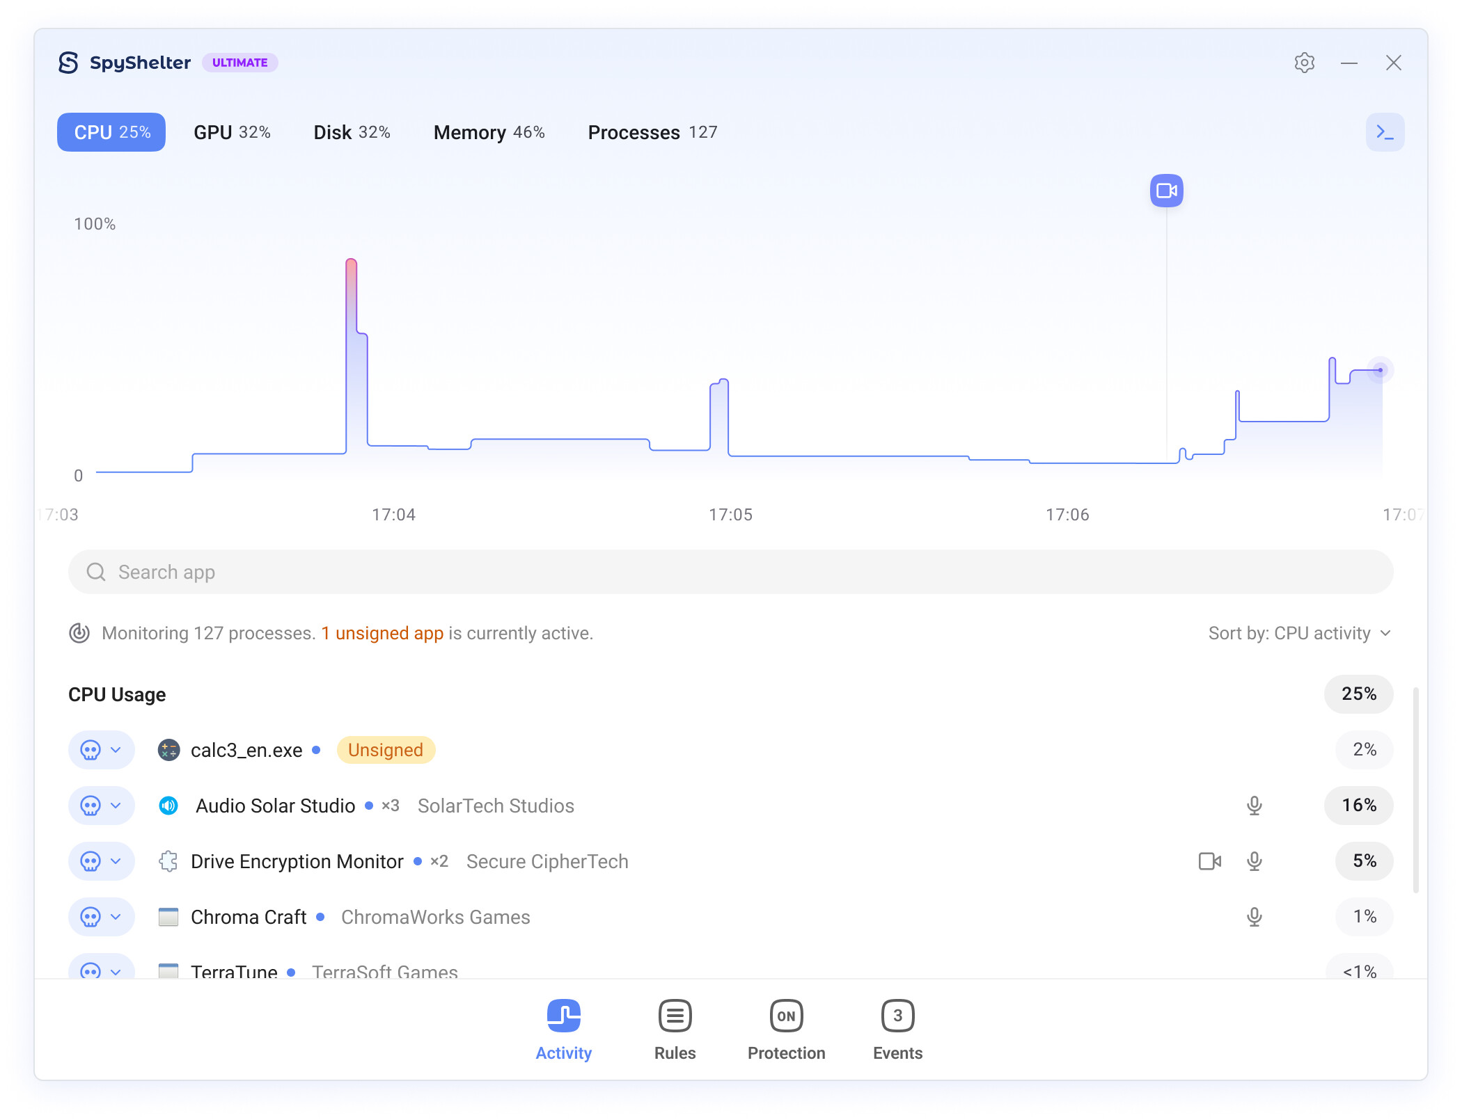Minimize the SpyShelter window
Viewport: 1462px width, 1120px height.
tap(1349, 63)
